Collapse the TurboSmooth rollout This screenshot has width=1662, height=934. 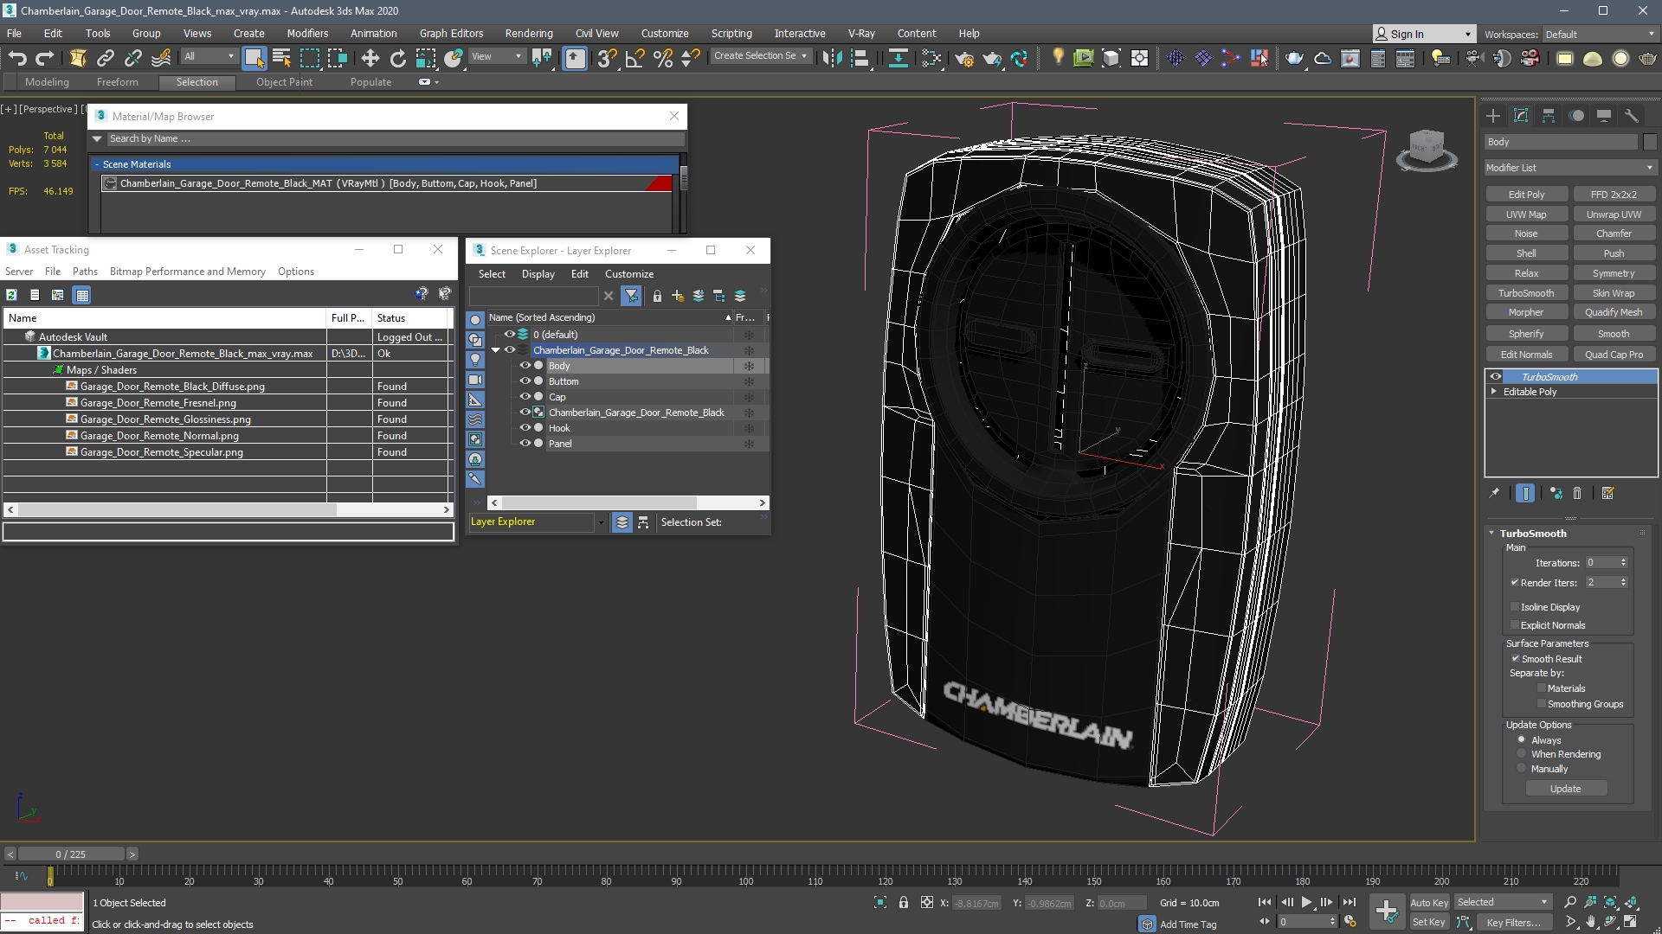(x=1492, y=533)
